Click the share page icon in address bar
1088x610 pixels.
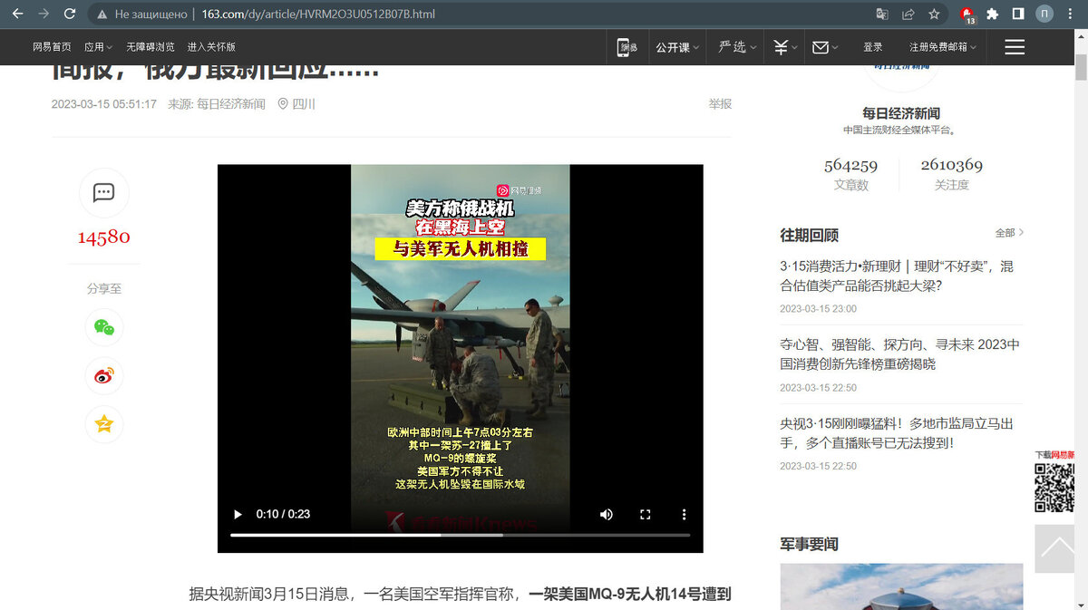click(908, 15)
